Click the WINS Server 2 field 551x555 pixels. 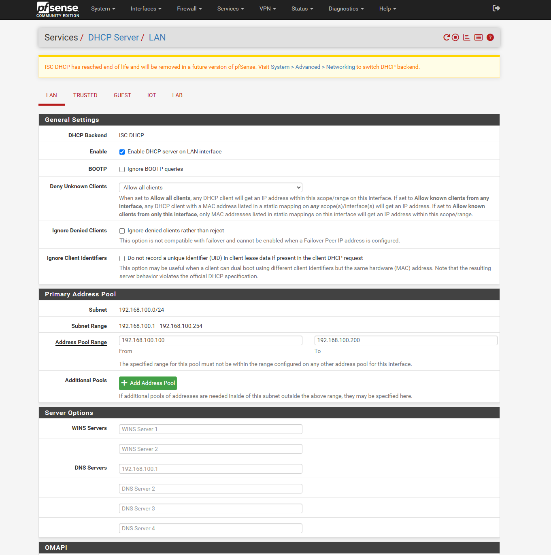point(211,449)
